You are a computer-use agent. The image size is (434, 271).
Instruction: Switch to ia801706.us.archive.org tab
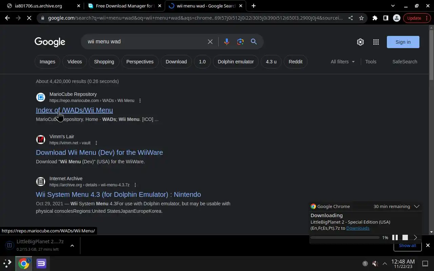43,6
